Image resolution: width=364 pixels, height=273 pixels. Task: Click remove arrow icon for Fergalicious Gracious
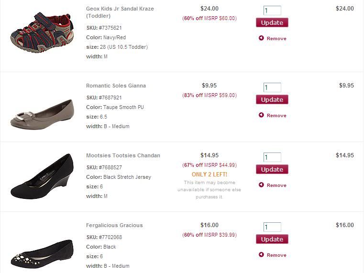coord(261,255)
